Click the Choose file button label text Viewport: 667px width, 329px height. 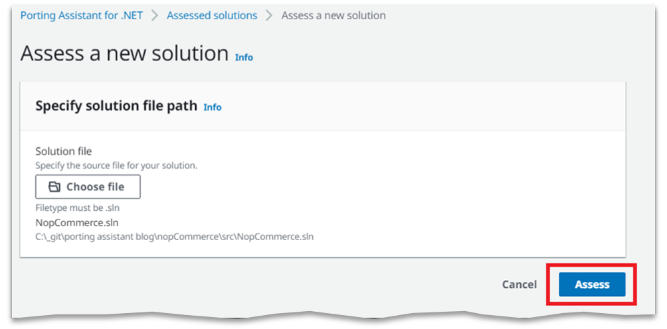pos(95,187)
